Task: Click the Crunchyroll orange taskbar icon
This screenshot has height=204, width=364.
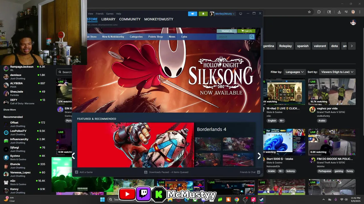Action: 228,199
